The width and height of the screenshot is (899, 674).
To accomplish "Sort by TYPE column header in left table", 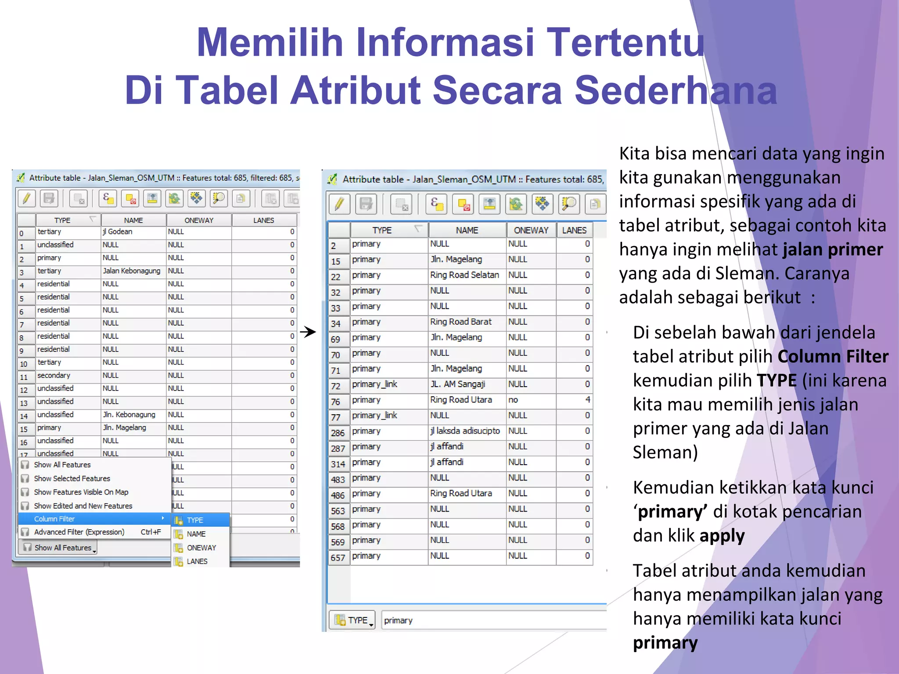I will pyautogui.click(x=68, y=220).
